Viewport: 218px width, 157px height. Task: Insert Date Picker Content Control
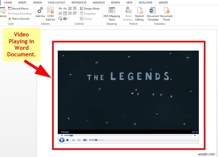pos(75,13)
